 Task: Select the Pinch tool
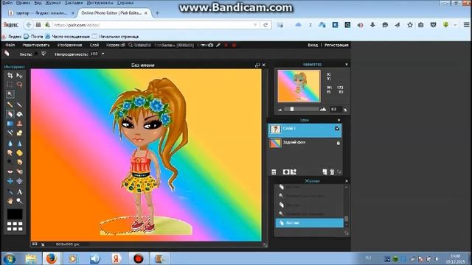[20, 181]
